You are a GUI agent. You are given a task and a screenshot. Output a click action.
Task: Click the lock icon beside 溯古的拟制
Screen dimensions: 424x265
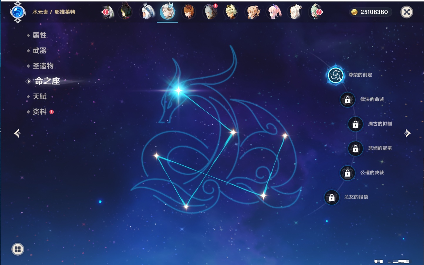tap(355, 124)
